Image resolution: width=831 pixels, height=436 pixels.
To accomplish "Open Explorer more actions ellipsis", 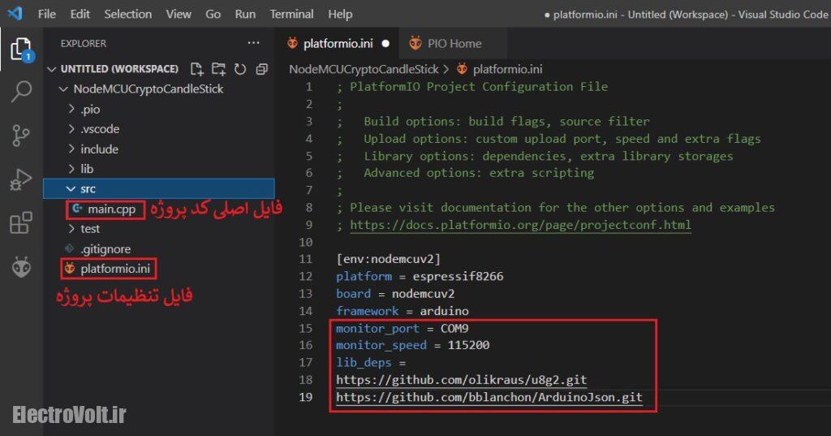I will click(254, 43).
